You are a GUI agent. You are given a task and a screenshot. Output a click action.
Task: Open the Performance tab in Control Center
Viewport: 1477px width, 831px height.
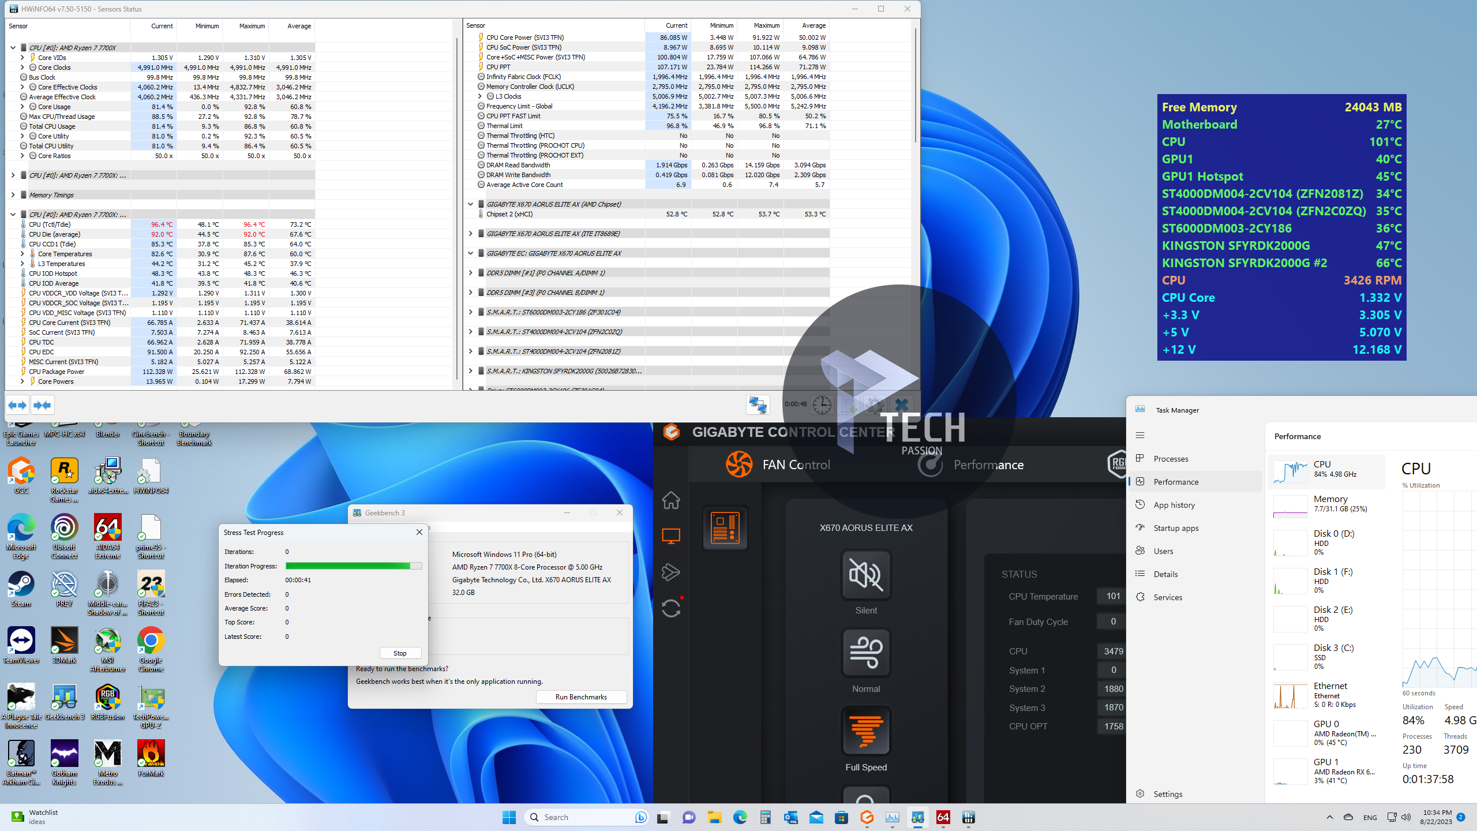[x=988, y=465]
